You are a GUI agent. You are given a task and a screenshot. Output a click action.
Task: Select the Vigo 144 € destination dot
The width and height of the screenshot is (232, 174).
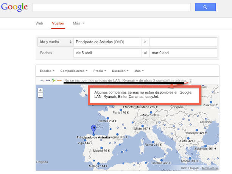point(85,140)
